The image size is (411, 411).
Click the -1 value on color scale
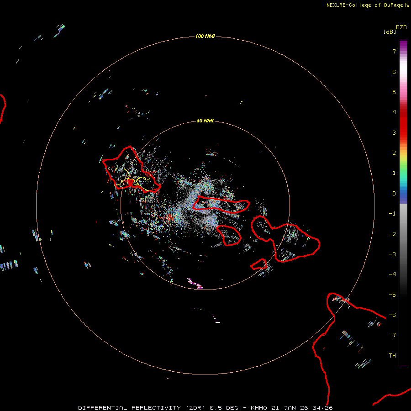[x=392, y=214]
